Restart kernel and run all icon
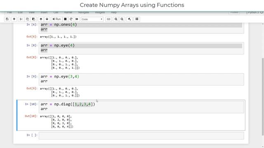The height and width of the screenshot is (148, 264). 77,19
